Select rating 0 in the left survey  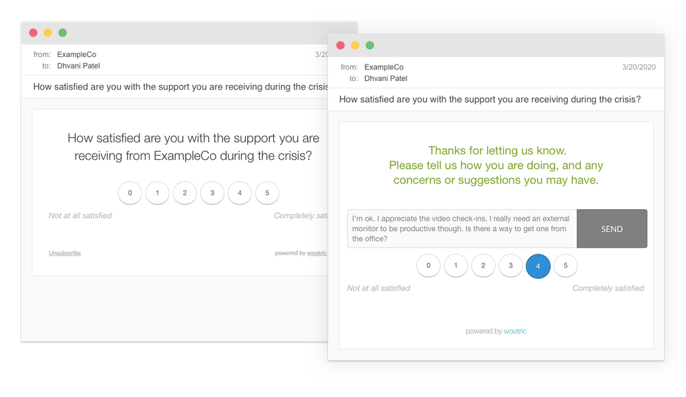pos(130,193)
